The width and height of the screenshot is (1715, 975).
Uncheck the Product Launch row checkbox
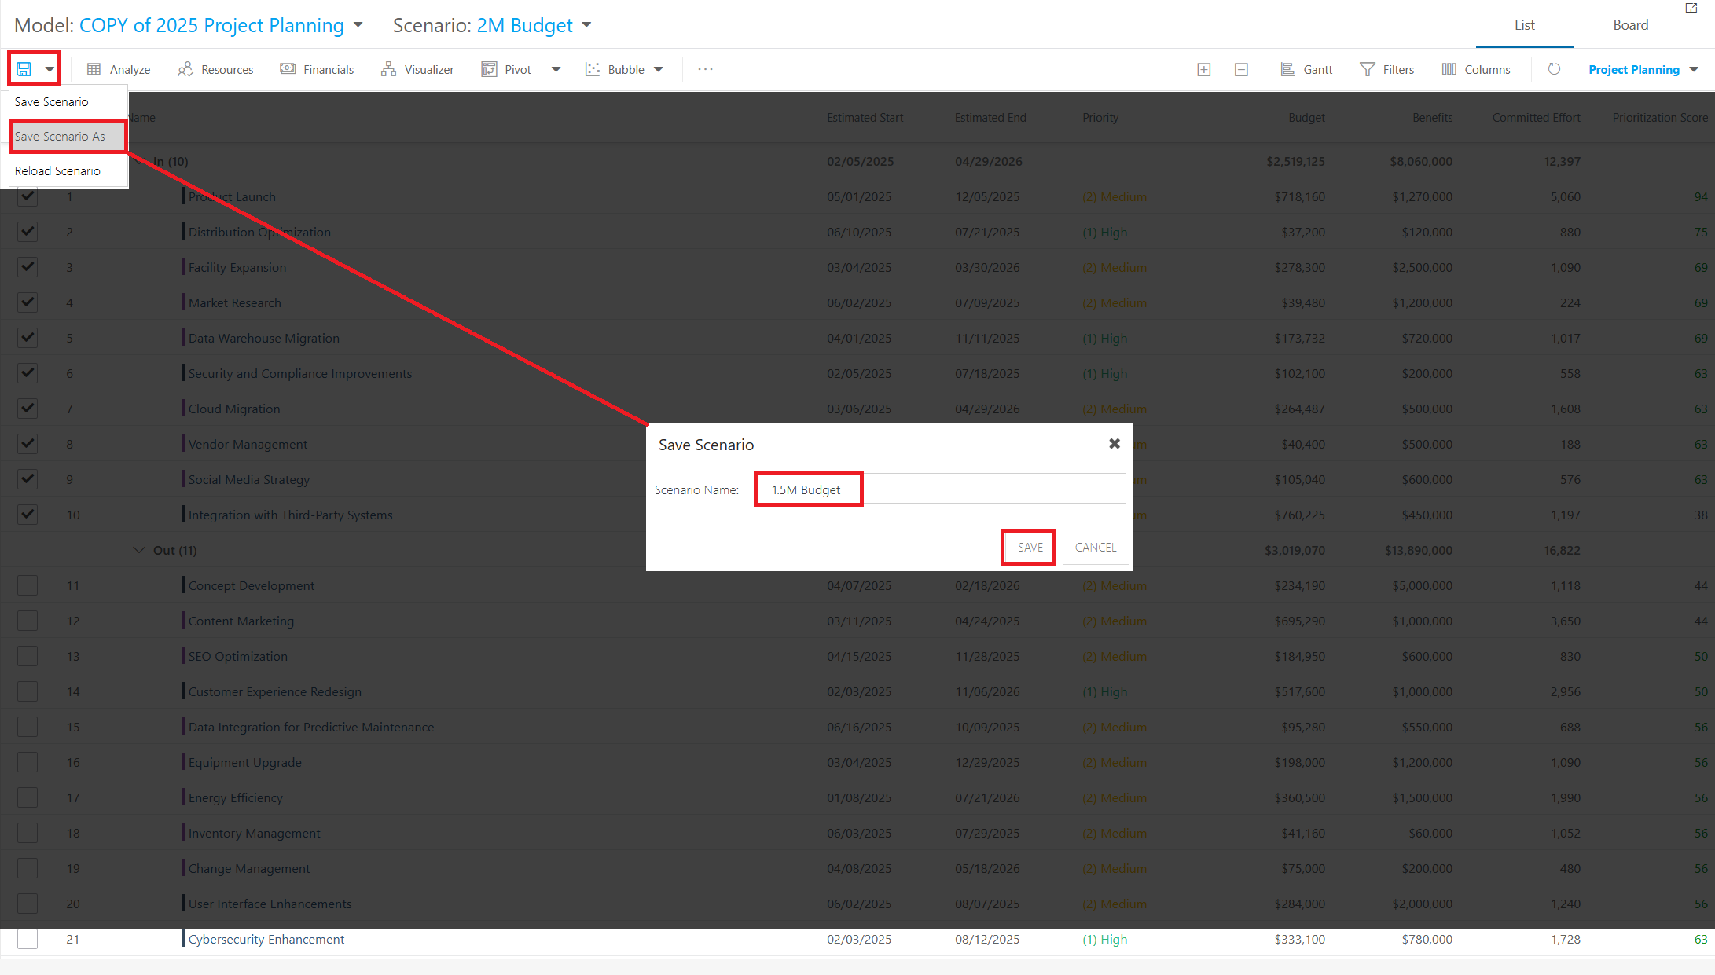point(28,196)
